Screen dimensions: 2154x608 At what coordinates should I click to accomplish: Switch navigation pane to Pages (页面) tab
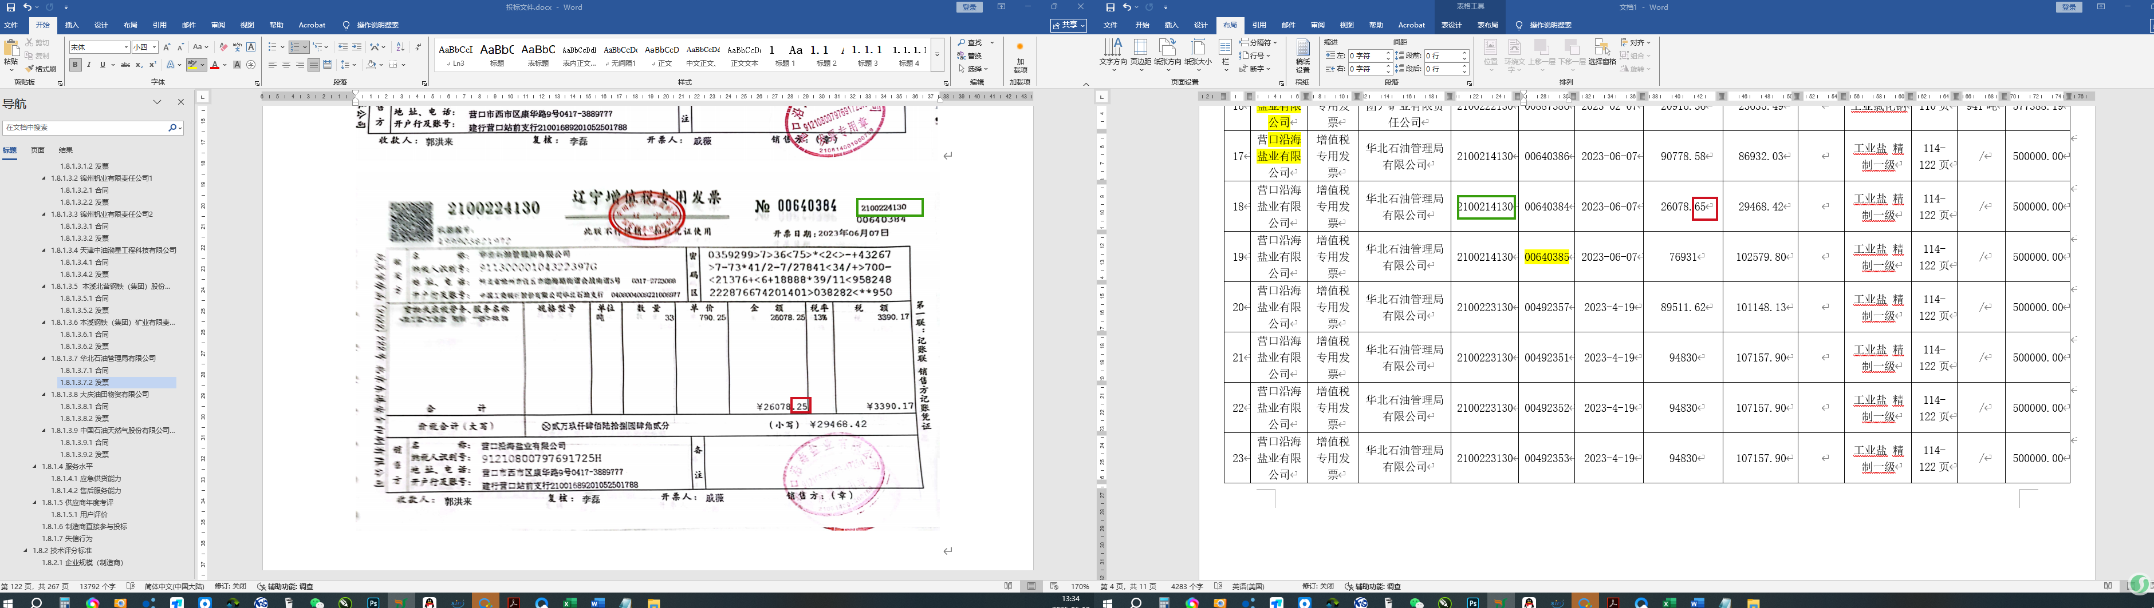click(38, 150)
